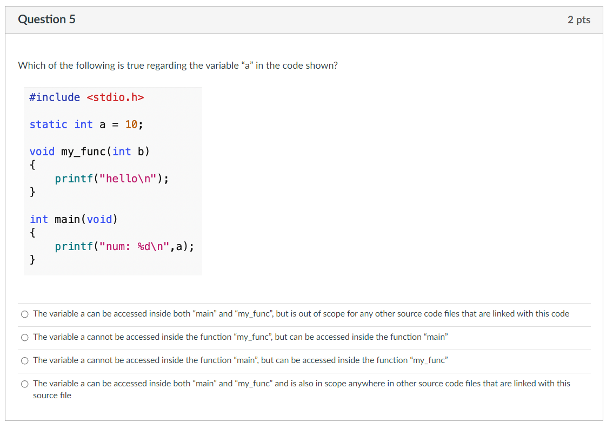Select the answer saying variable cannot be accessed in my_func
The height and width of the screenshot is (428, 613).
pyautogui.click(x=25, y=337)
